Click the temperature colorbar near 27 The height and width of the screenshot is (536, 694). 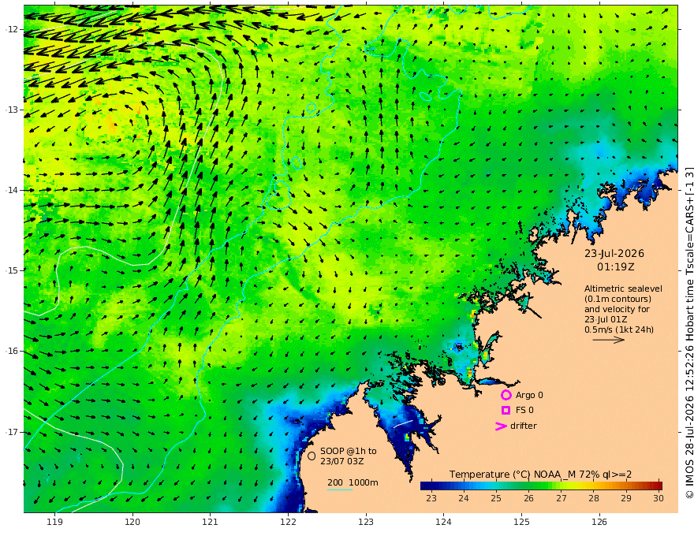(562, 486)
